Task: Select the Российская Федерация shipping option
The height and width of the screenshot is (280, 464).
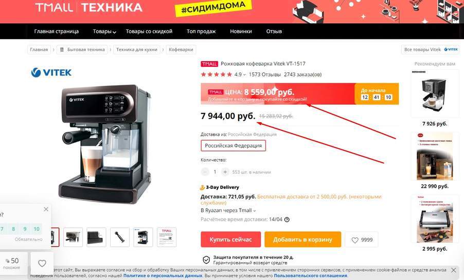Action: [x=233, y=145]
